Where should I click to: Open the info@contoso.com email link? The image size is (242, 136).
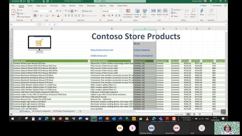coord(99,56)
